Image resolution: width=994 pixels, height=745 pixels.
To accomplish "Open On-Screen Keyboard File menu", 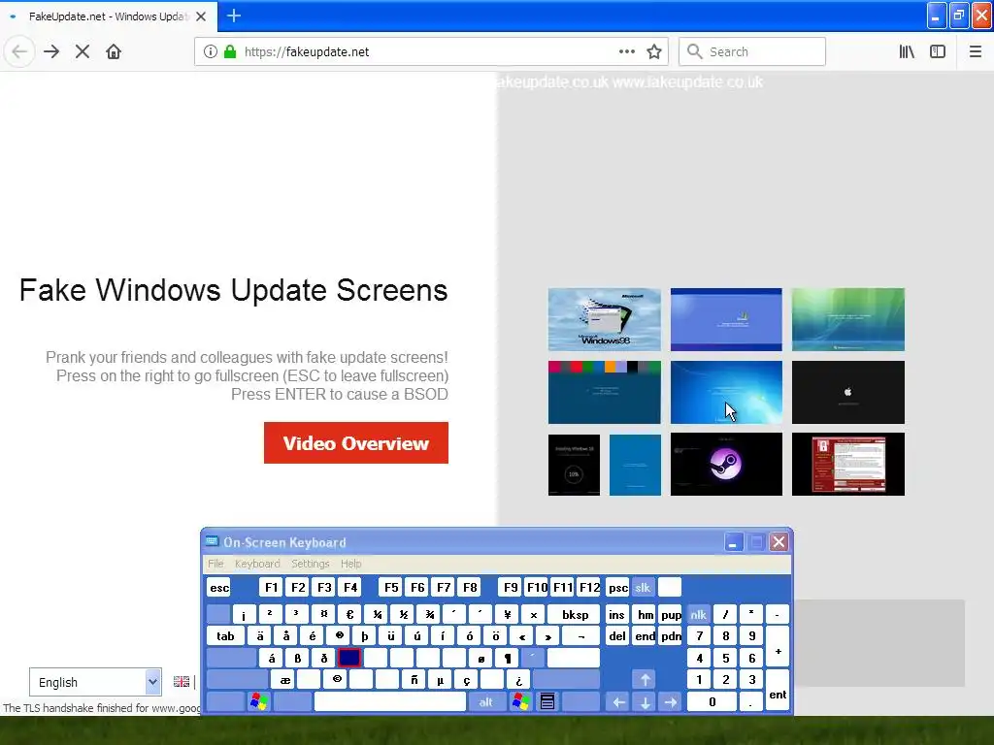I will point(215,564).
